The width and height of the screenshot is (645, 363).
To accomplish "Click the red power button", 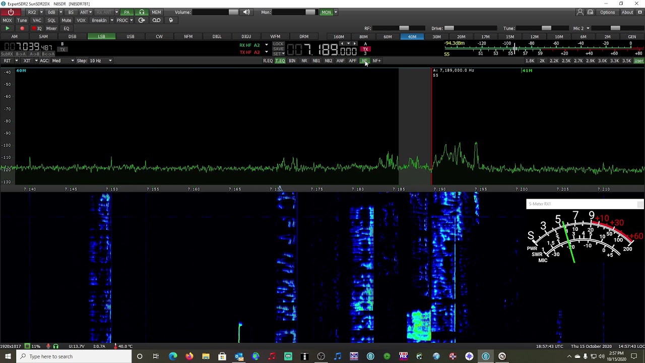I will click(x=11, y=12).
